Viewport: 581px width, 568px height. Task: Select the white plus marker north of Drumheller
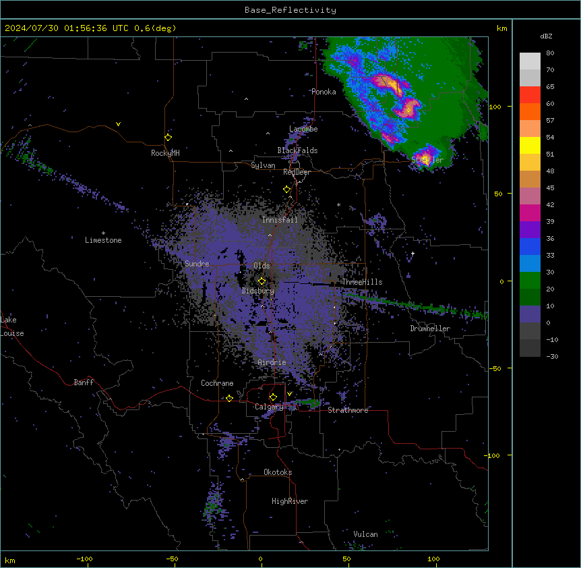[412, 253]
